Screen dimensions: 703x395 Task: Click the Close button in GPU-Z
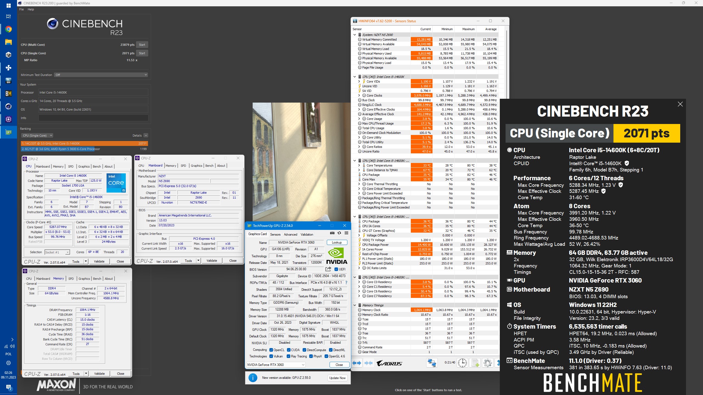point(339,365)
